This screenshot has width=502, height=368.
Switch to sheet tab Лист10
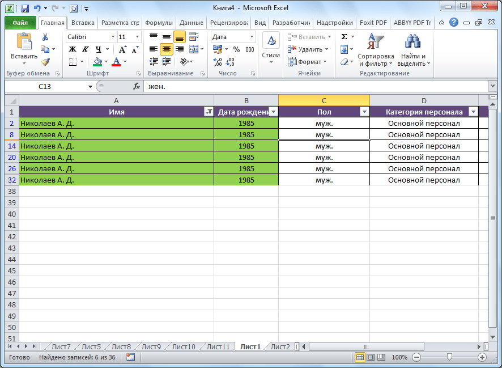point(183,346)
